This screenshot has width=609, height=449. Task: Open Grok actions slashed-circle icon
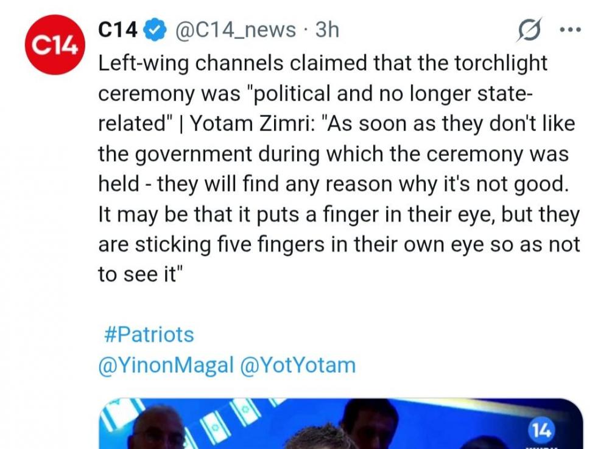[528, 30]
